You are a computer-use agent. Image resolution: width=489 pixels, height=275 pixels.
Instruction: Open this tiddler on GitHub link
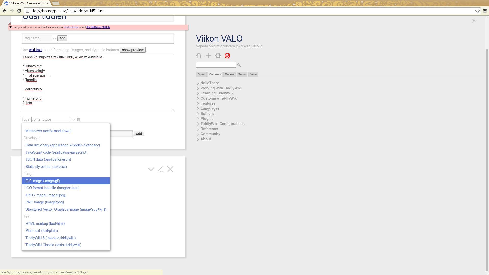tap(98, 27)
